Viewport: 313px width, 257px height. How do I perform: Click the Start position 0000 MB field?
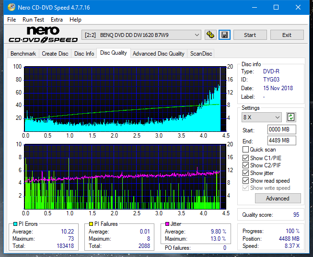click(x=281, y=129)
